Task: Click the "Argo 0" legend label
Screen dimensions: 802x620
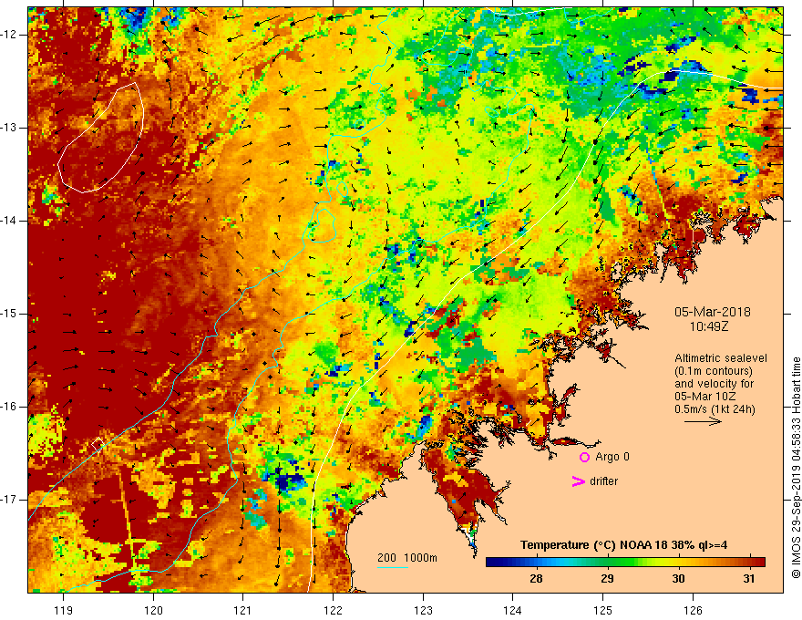Action: tap(612, 457)
